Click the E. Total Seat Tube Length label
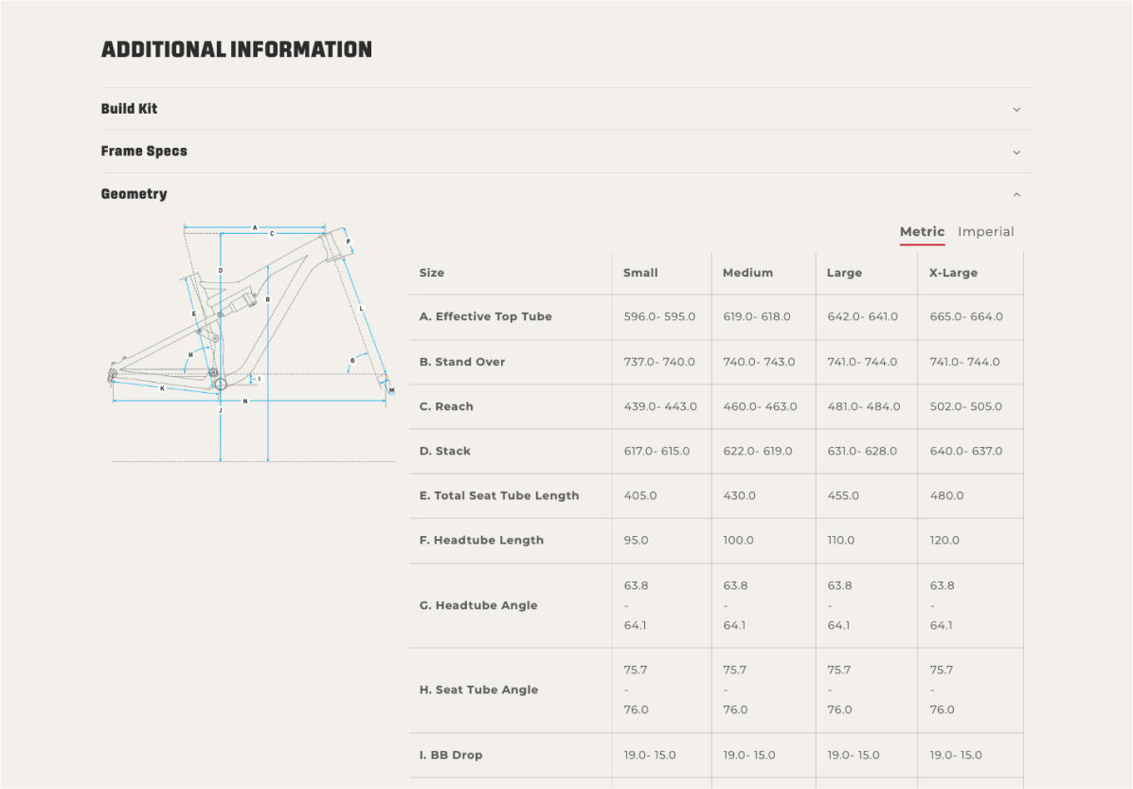 point(499,495)
